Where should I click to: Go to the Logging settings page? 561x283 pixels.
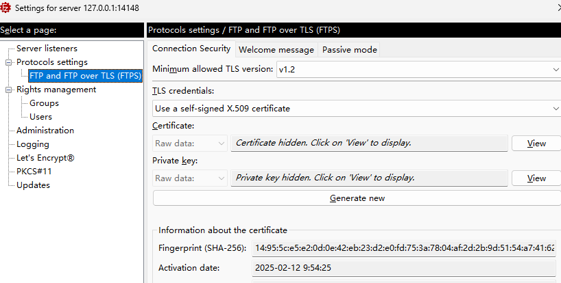point(33,144)
